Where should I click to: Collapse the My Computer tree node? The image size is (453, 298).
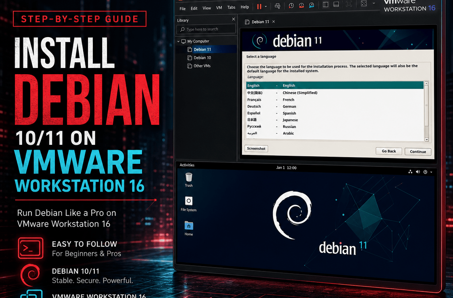pyautogui.click(x=179, y=41)
